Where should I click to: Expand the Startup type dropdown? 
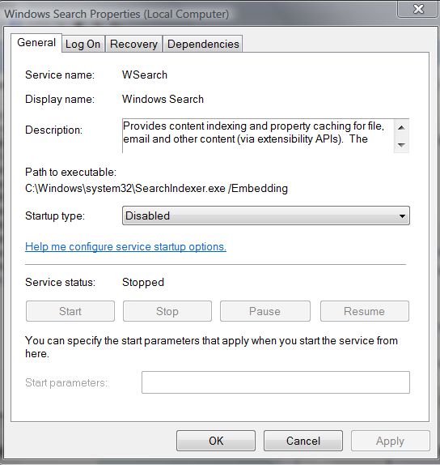pyautogui.click(x=266, y=215)
